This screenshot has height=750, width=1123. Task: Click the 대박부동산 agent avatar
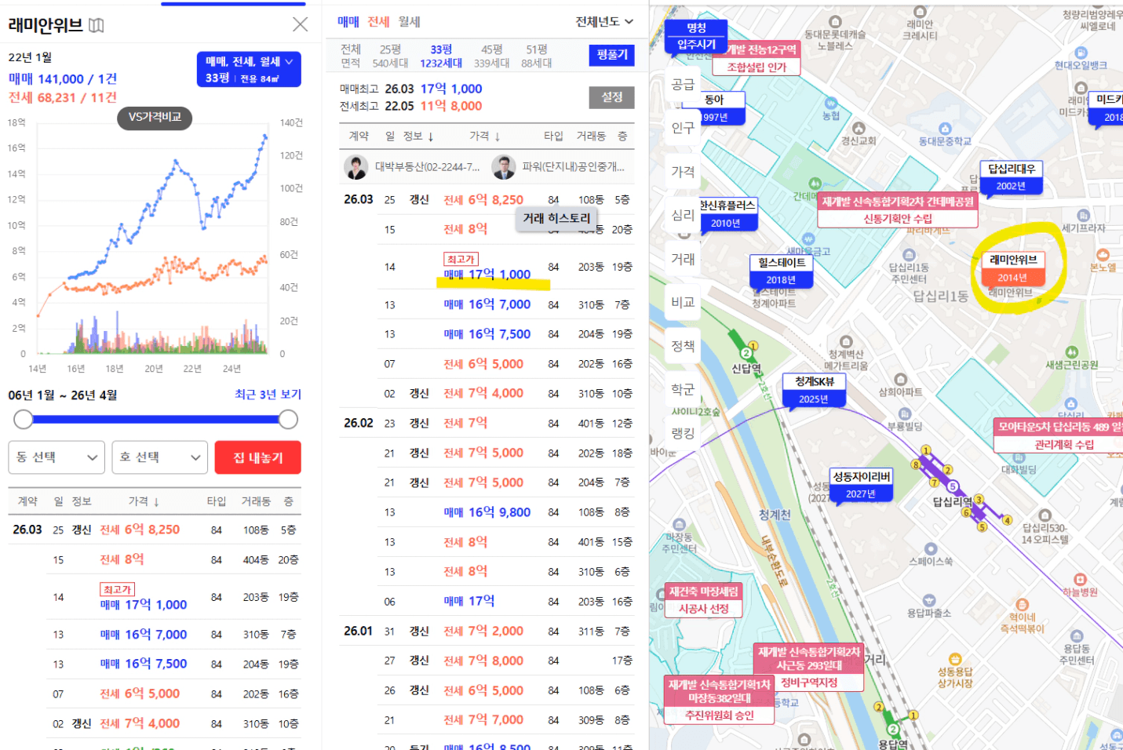356,167
